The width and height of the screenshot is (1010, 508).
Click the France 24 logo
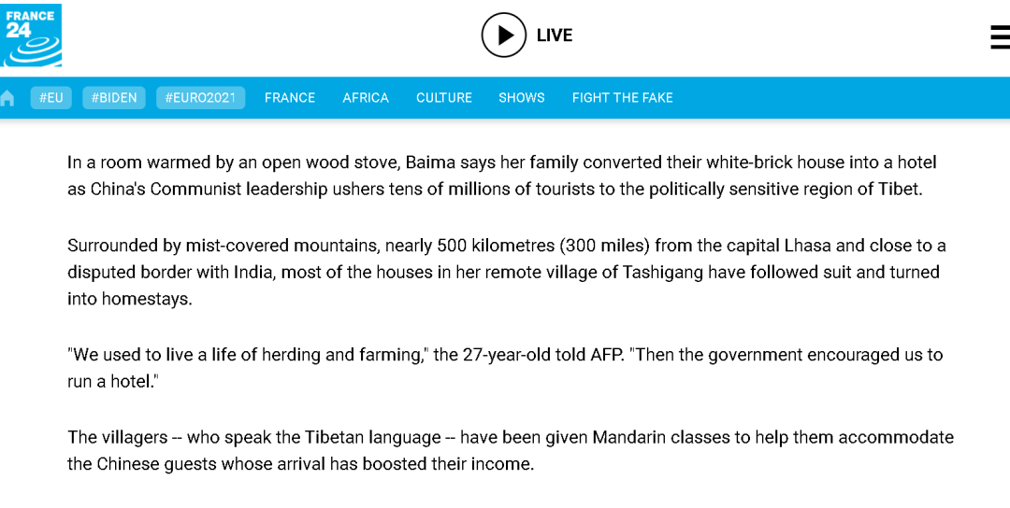pyautogui.click(x=31, y=35)
